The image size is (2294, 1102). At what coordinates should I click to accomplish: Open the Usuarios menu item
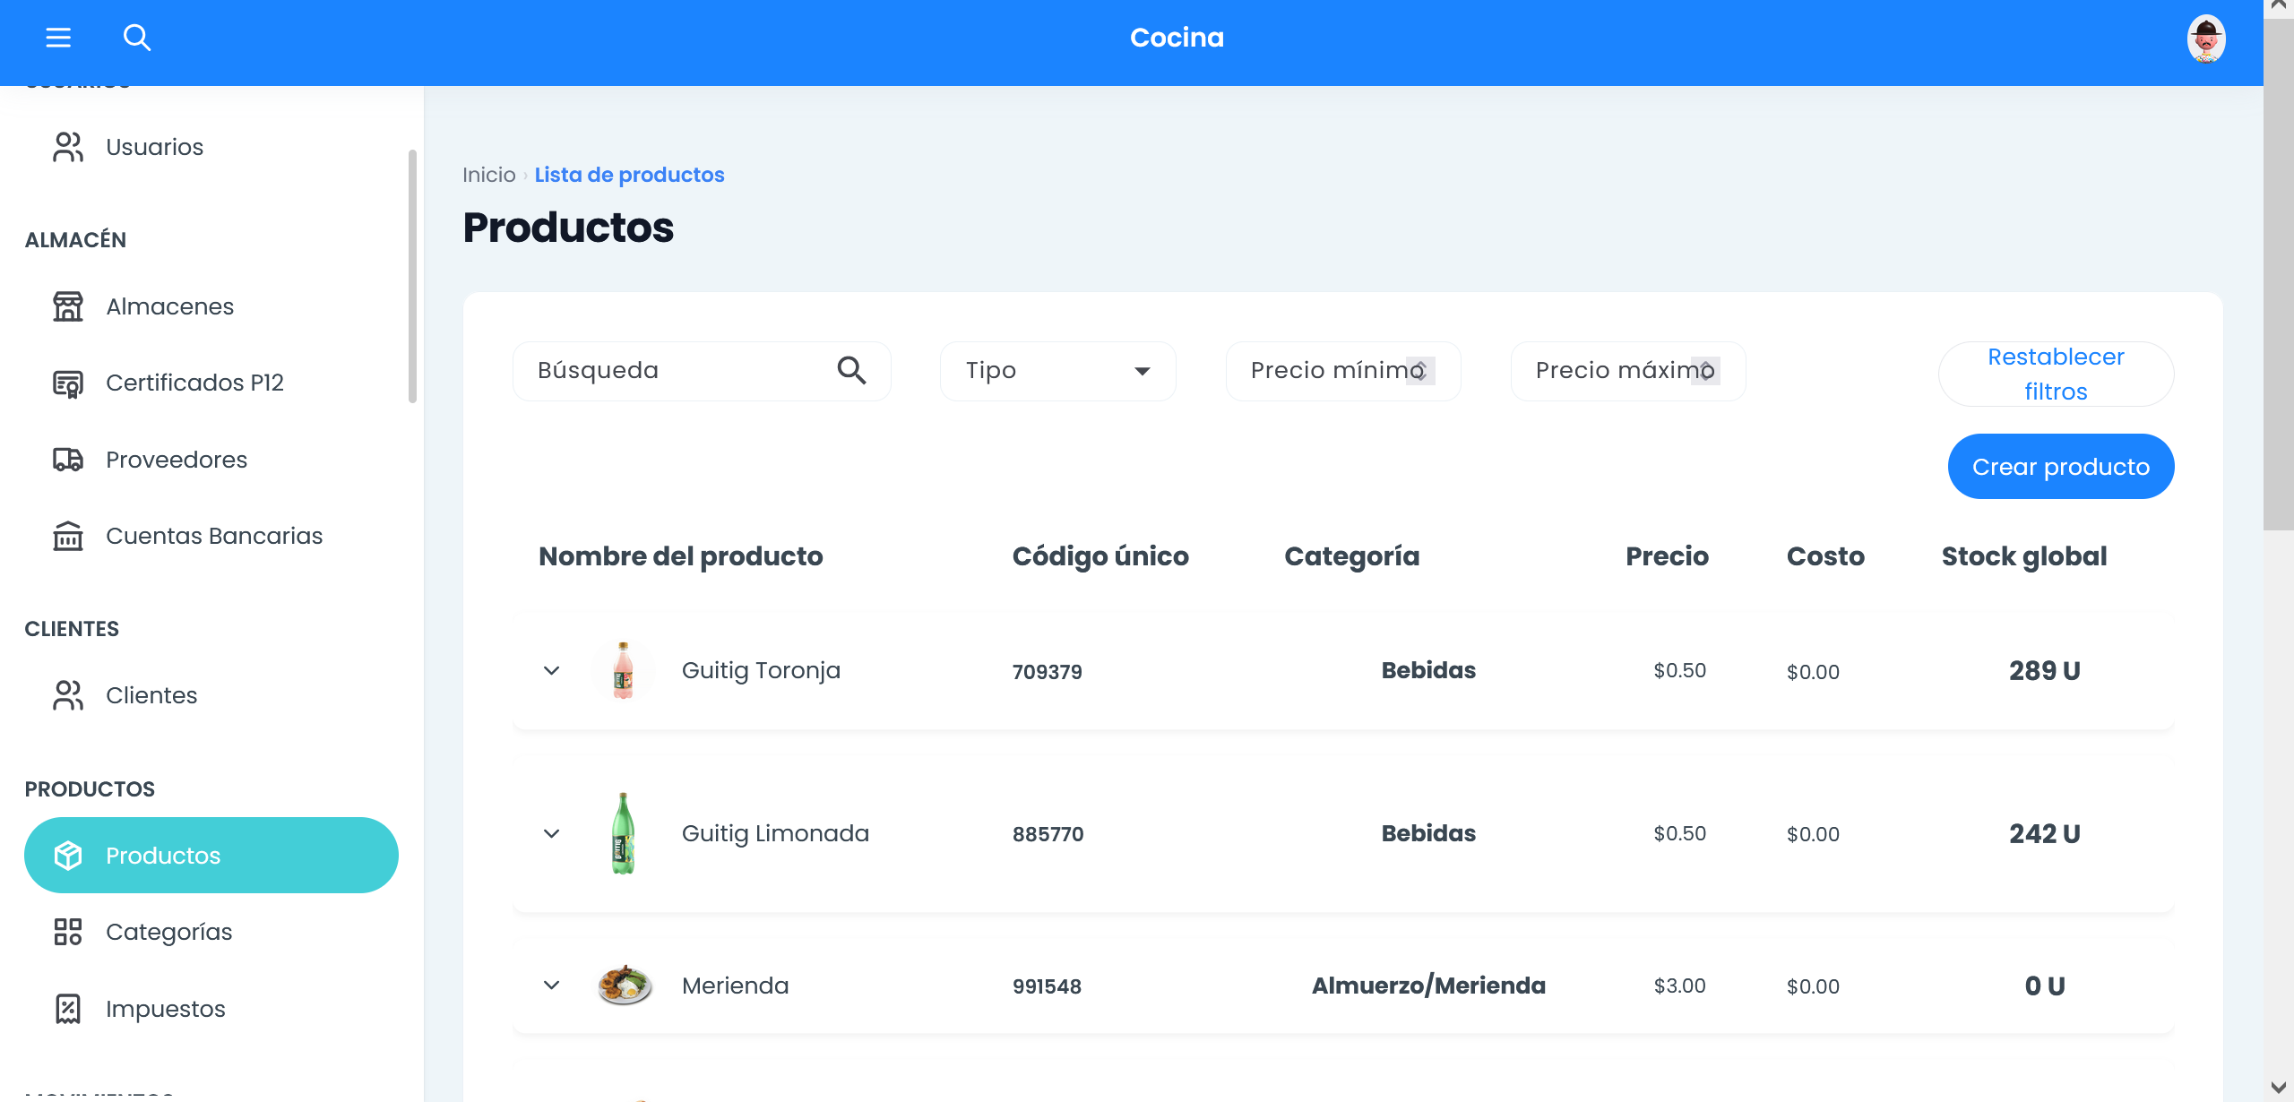211,147
